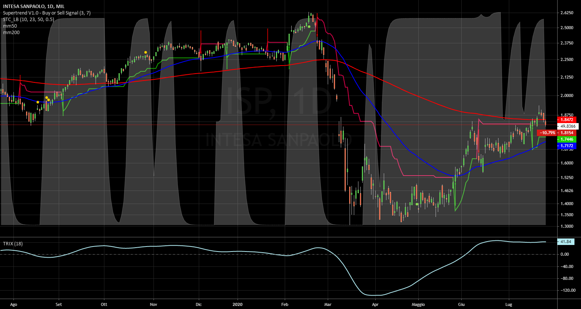
Task: Click the Maggio date on the time axis
Action: [x=418, y=305]
